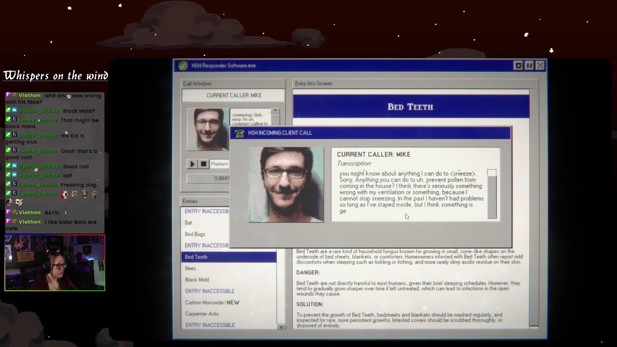617x347 pixels.
Task: Click ENTRY INACCESSIBLE below Carpenter Ants
Action: (229, 325)
